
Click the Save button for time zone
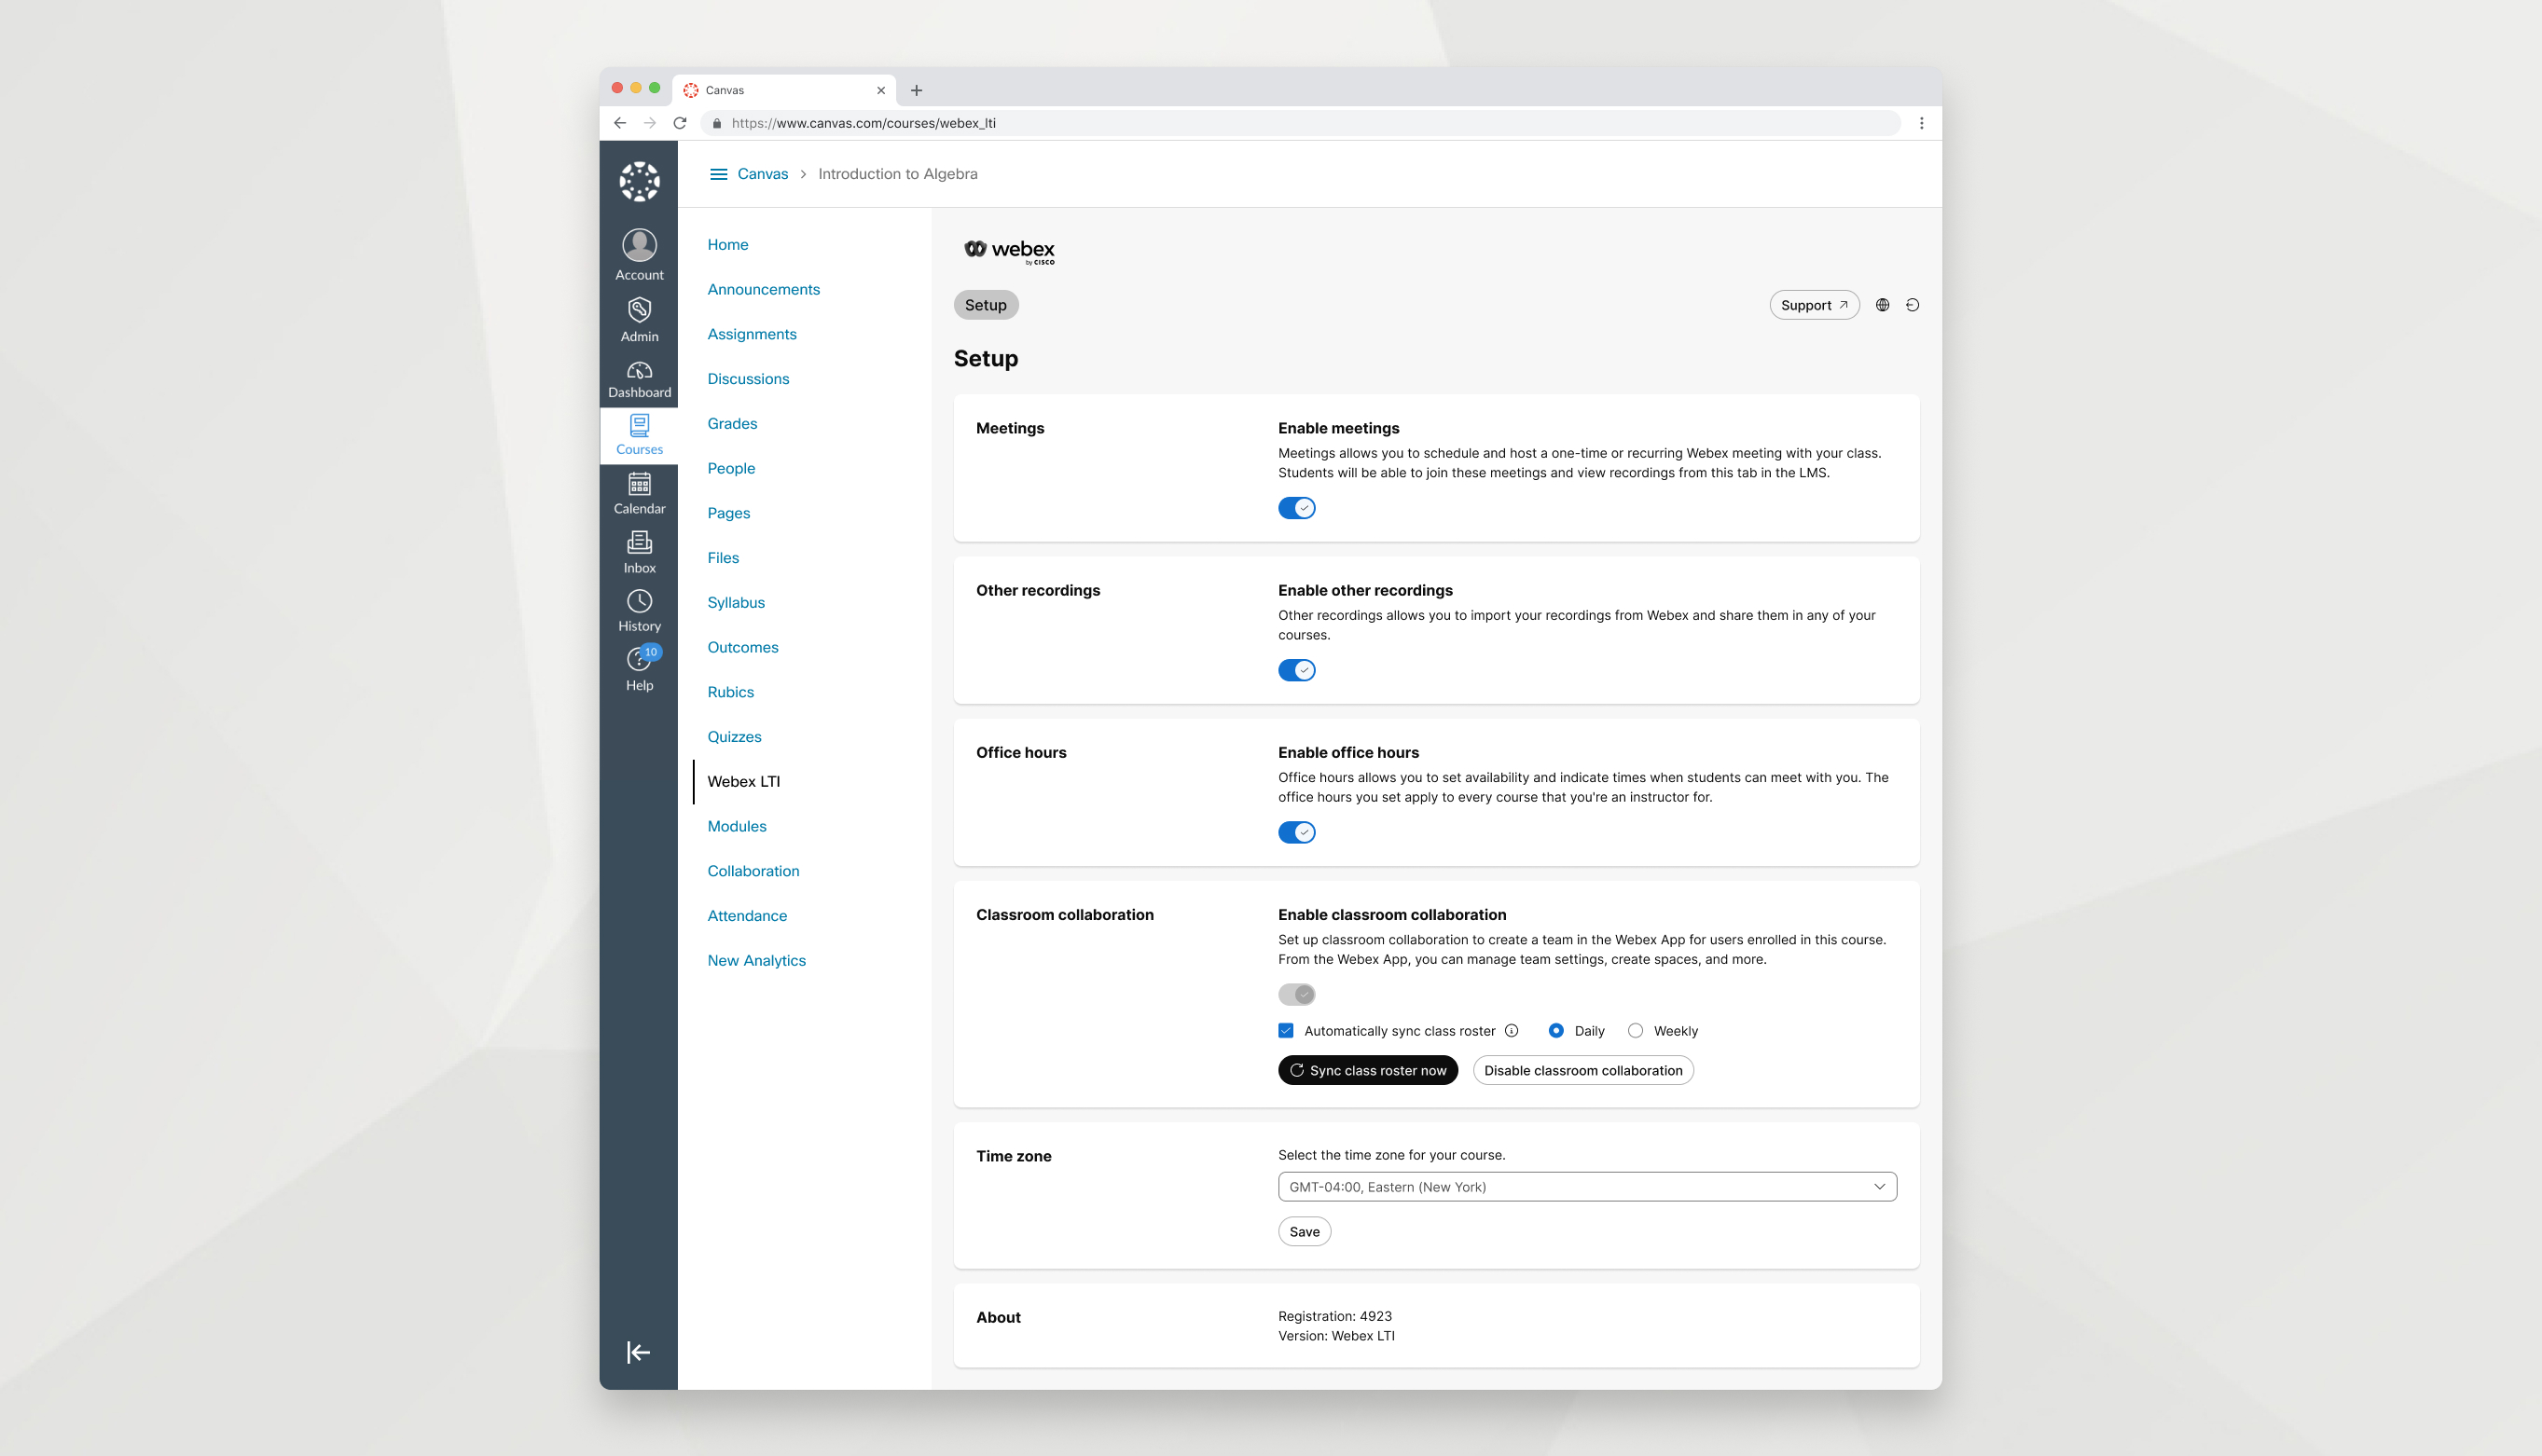pos(1306,1230)
